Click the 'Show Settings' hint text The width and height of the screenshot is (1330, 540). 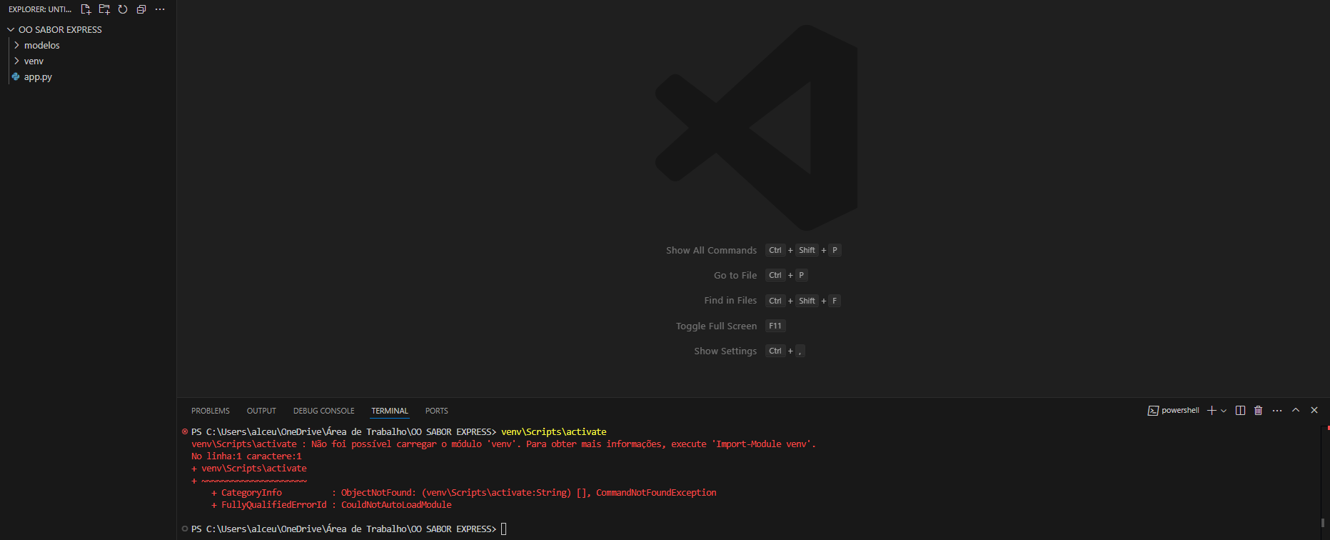point(725,351)
